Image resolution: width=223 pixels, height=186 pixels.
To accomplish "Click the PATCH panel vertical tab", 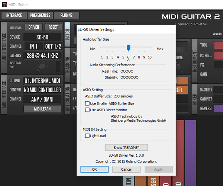I will pos(67,34).
